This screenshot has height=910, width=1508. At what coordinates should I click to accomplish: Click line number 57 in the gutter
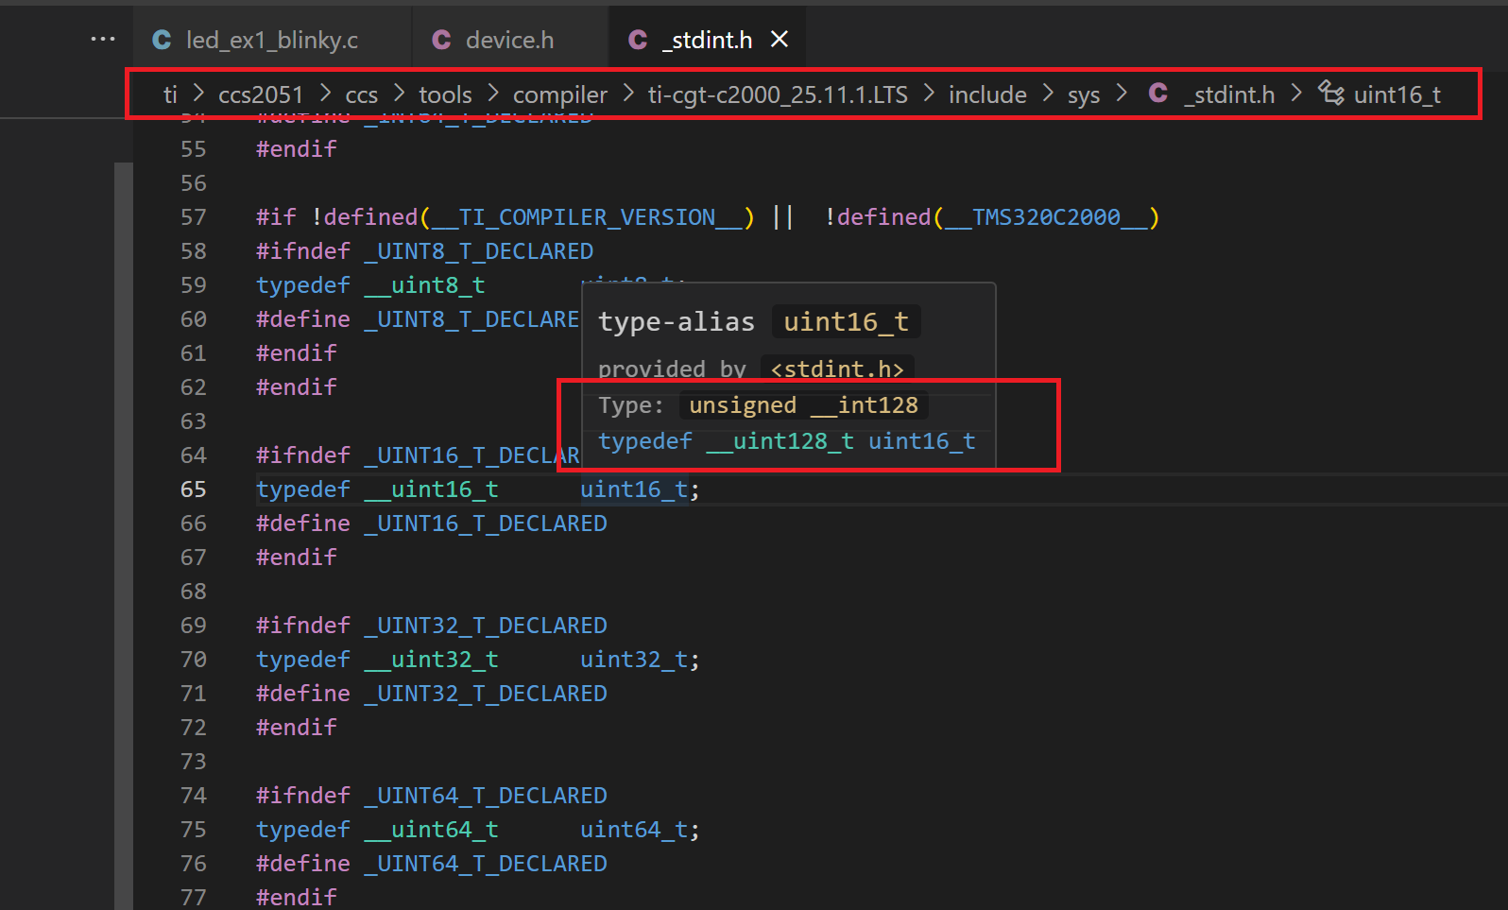tap(193, 217)
